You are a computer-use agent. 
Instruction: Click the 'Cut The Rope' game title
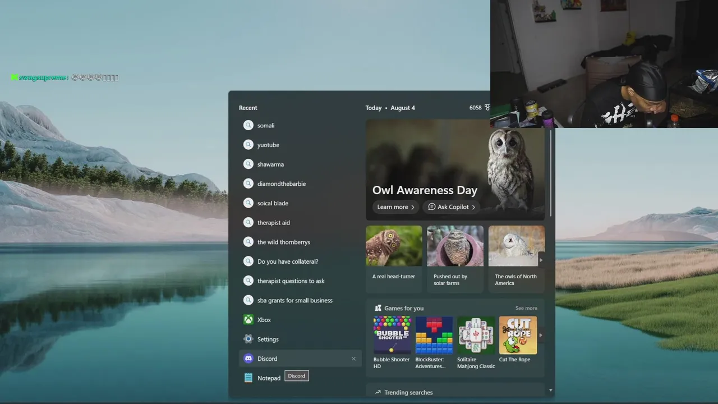pyautogui.click(x=515, y=360)
